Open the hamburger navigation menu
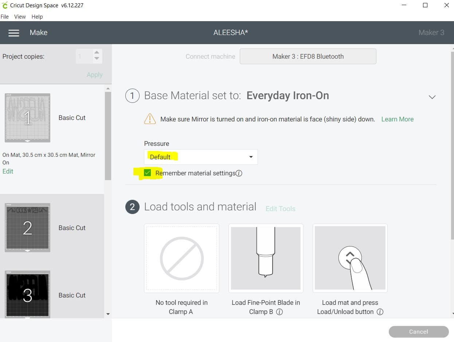 (14, 33)
